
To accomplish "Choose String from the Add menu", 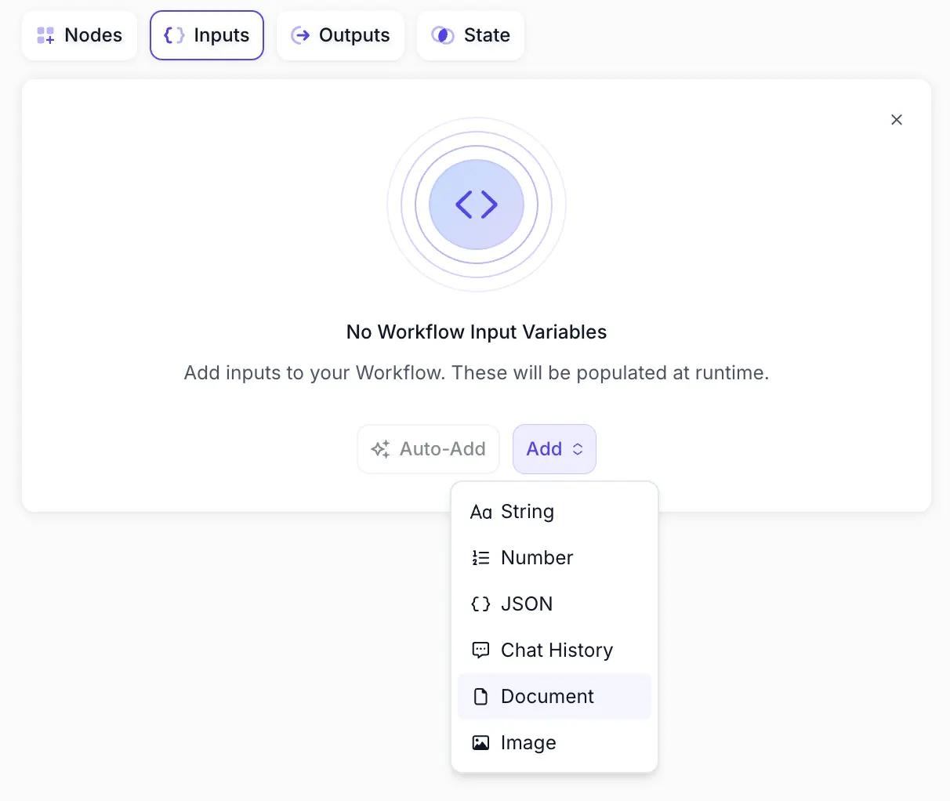I will point(554,512).
